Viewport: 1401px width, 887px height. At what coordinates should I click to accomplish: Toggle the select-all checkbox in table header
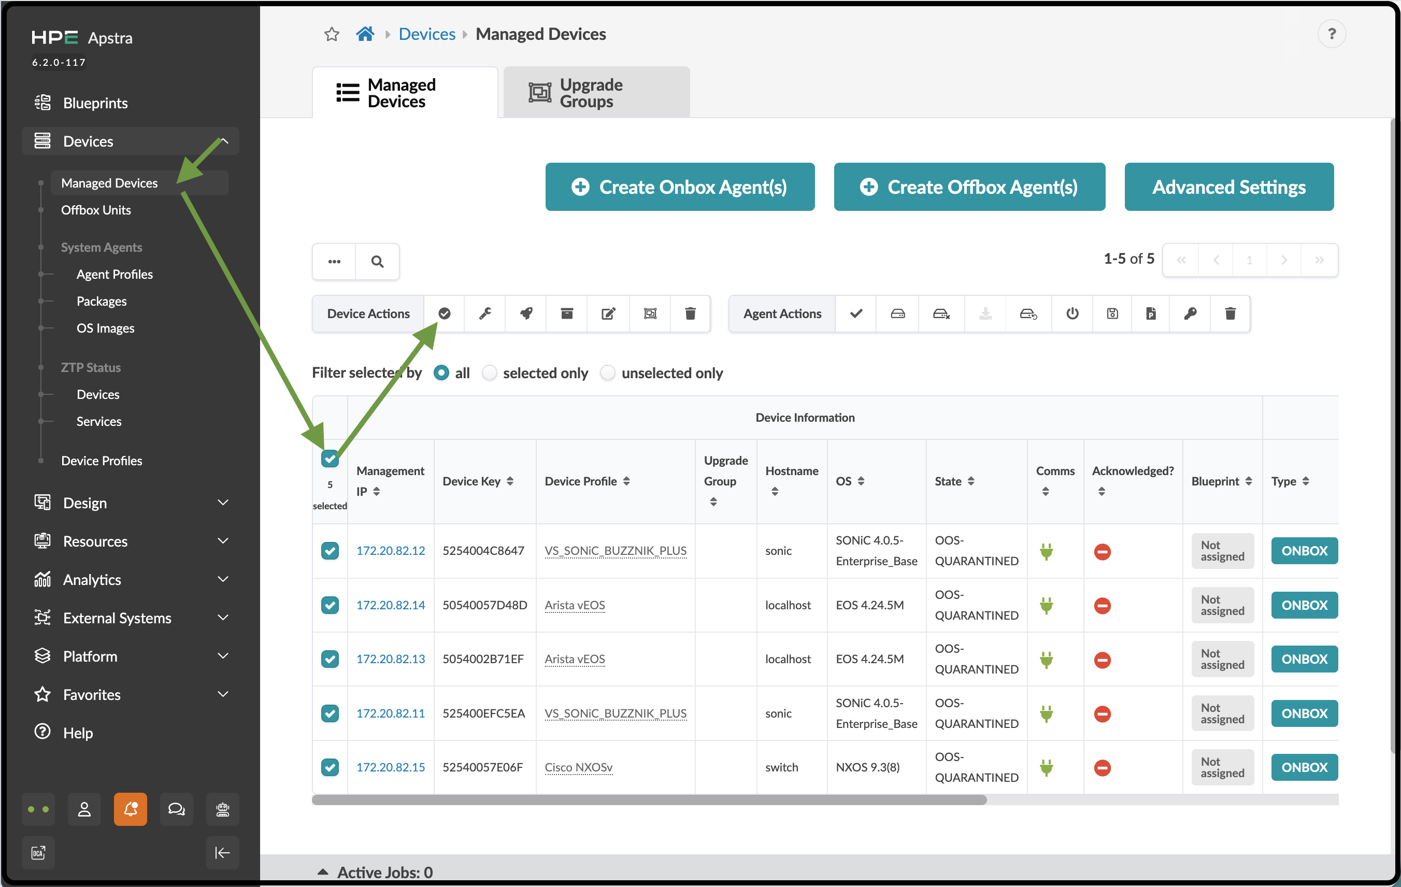click(330, 459)
